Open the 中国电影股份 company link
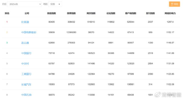This screenshot has height=99, width=183. click(x=29, y=32)
